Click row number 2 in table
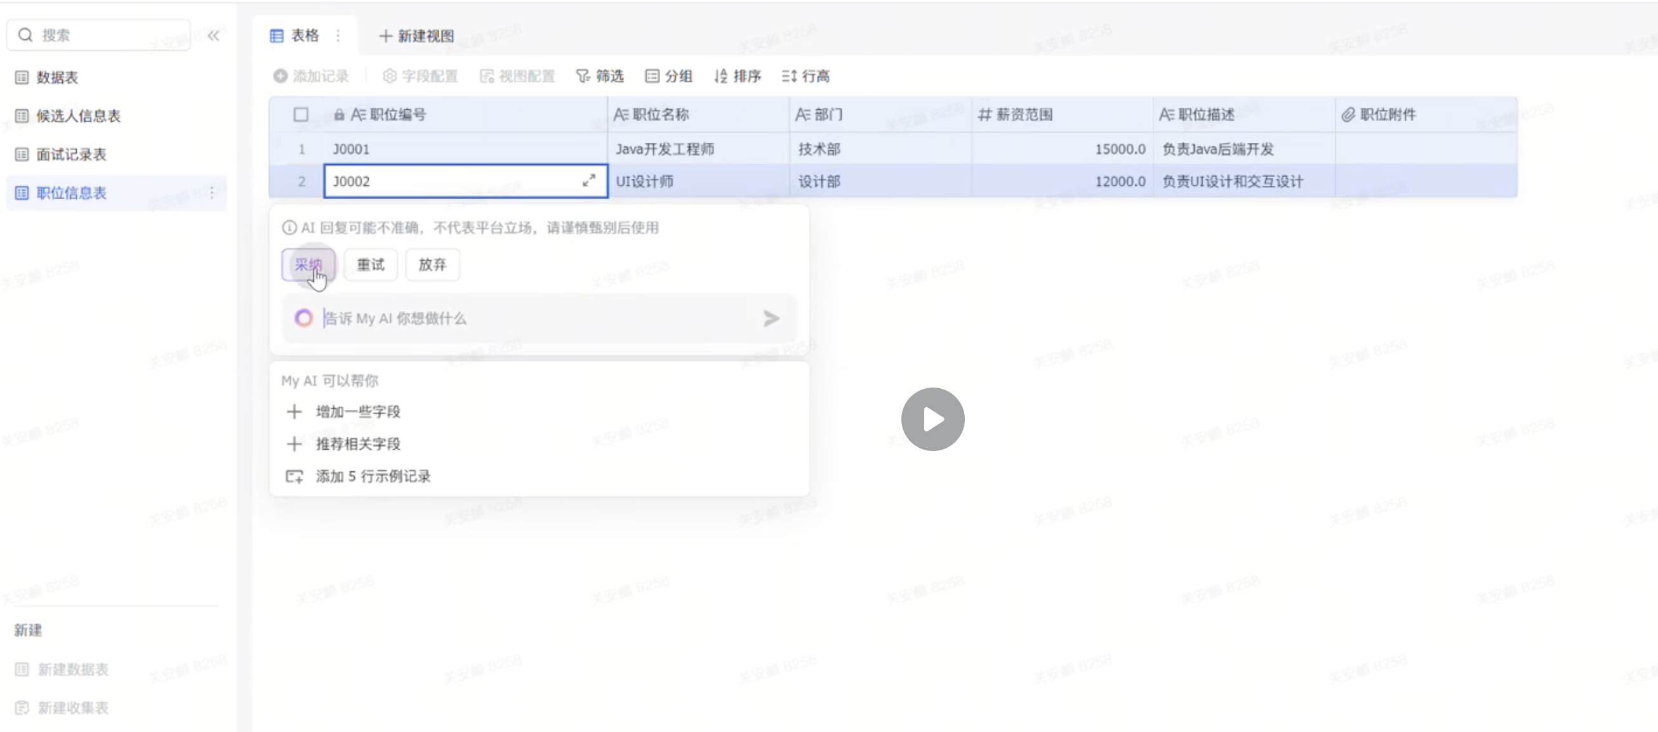The image size is (1658, 732). [x=302, y=181]
